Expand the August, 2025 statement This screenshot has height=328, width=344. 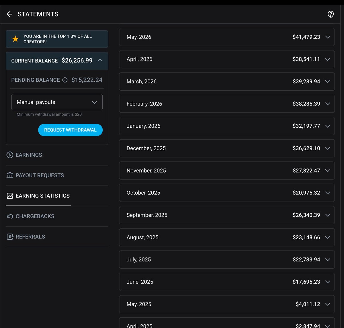tap(227, 237)
